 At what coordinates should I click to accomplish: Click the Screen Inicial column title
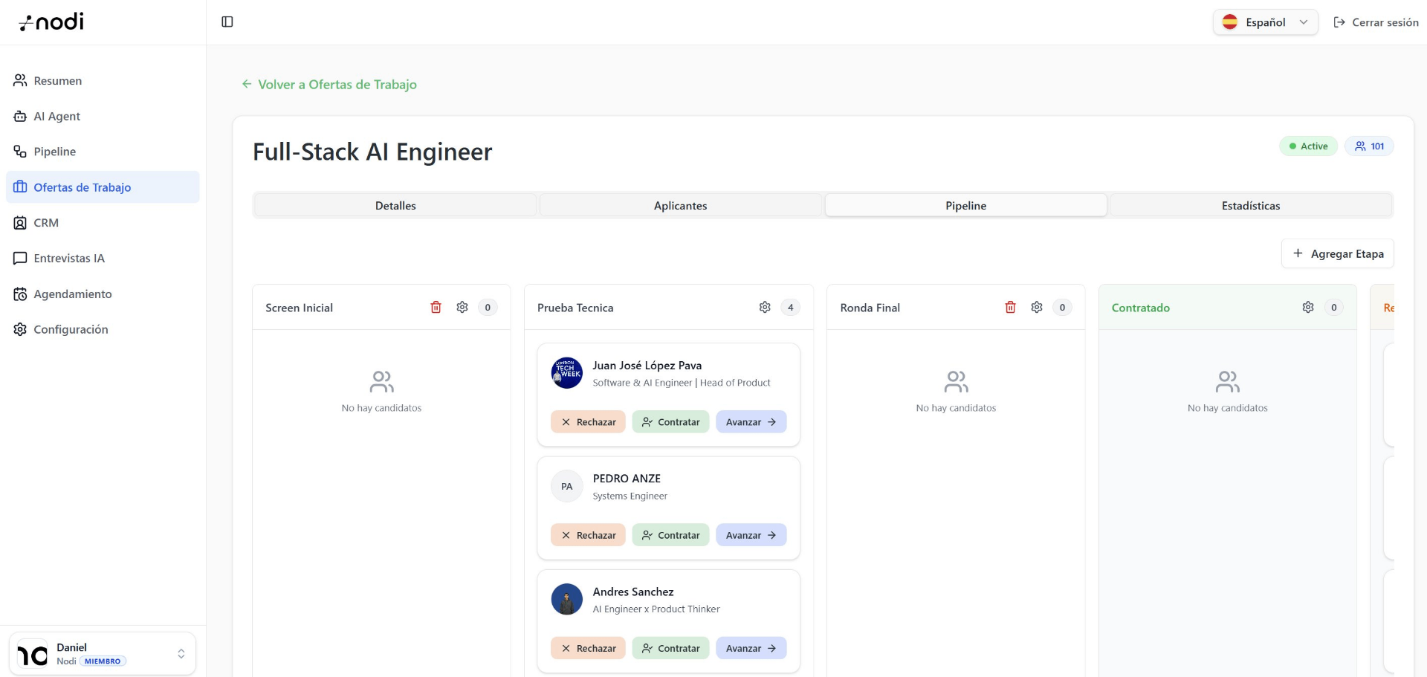pyautogui.click(x=299, y=308)
